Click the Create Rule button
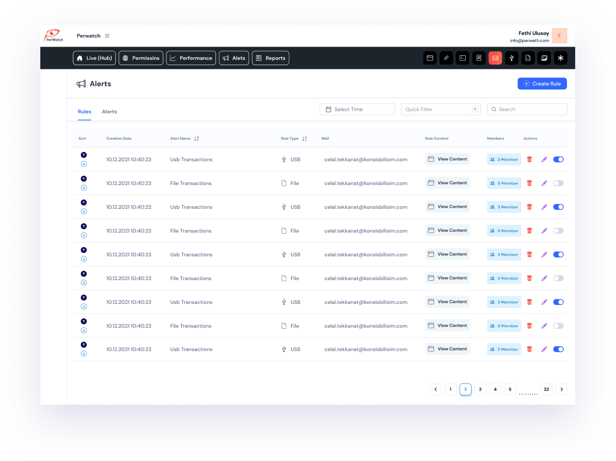This screenshot has width=616, height=461. click(542, 84)
